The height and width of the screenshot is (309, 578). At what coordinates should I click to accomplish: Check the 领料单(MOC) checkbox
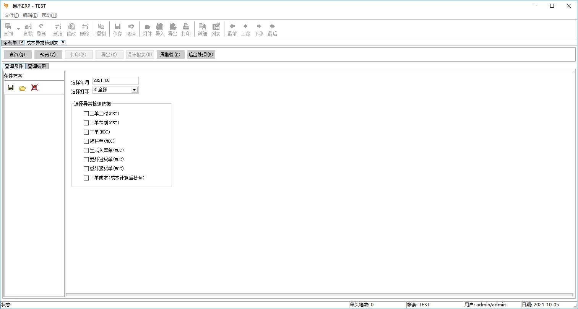click(86, 141)
